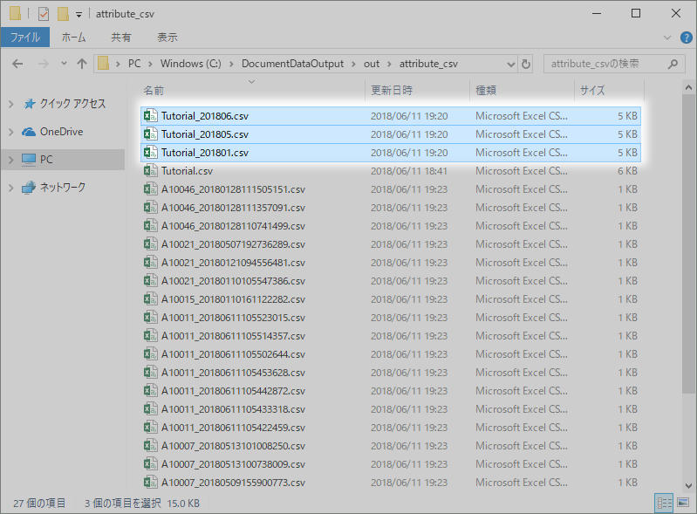The height and width of the screenshot is (514, 697).
Task: Select file A10011_20180611105514357.csv
Action: tap(391, 336)
